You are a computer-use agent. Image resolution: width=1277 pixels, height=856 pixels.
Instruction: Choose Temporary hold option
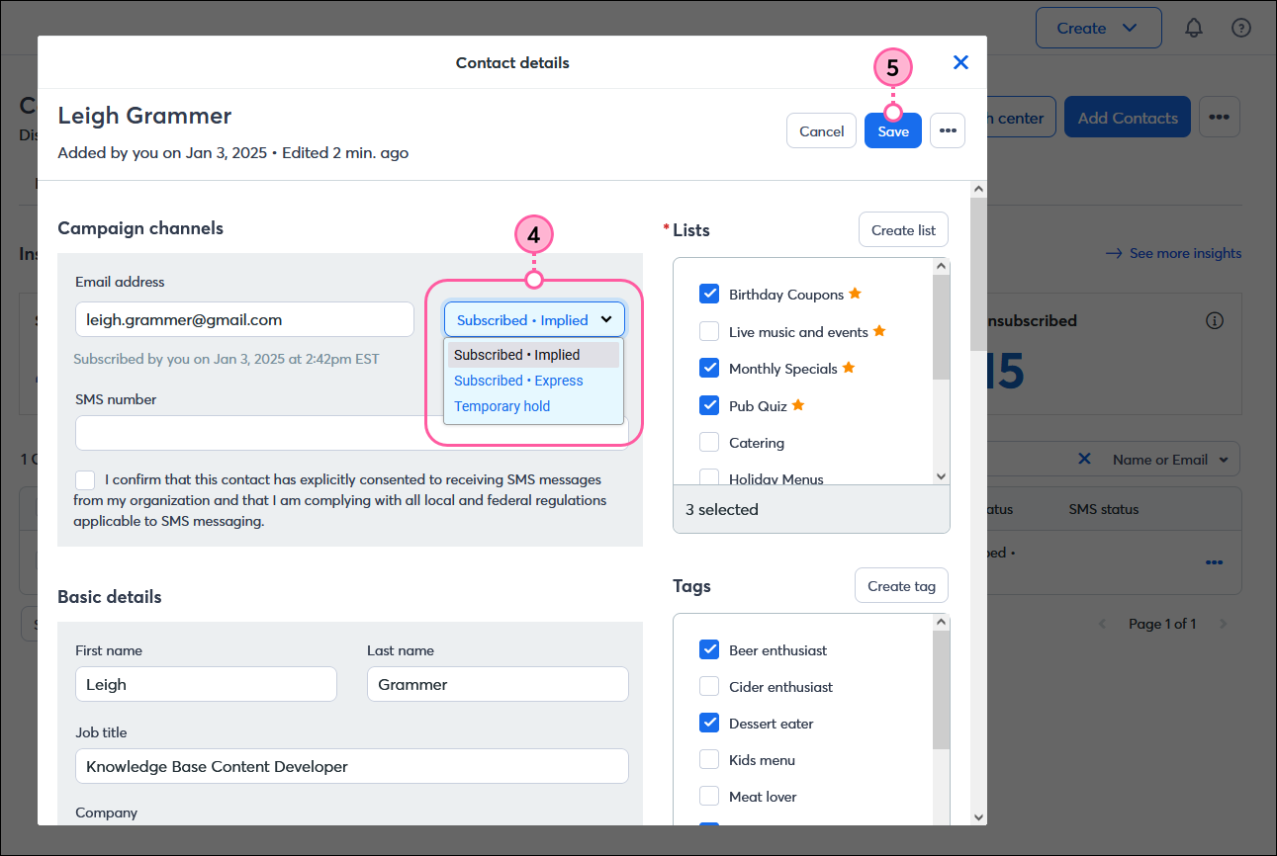point(533,406)
